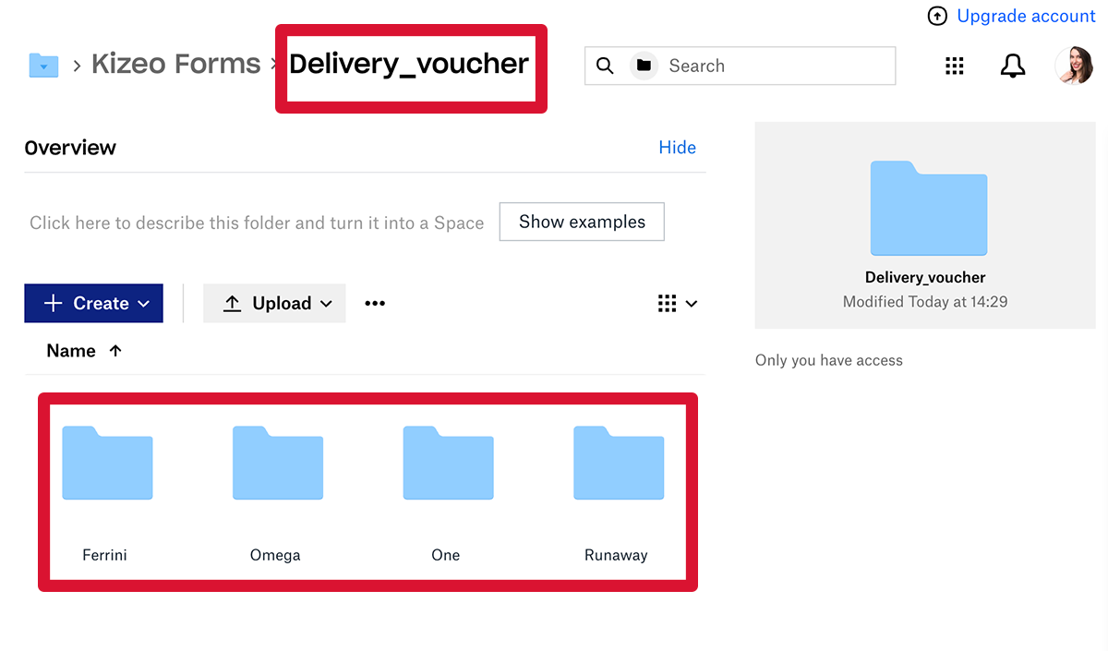Screen dimensions: 1108x651
Task: Open the view options chevron
Action: tap(692, 303)
